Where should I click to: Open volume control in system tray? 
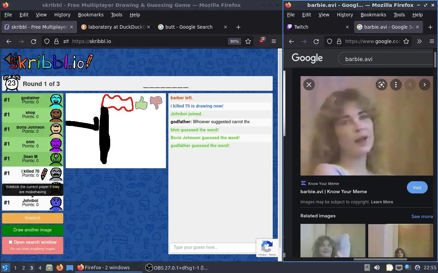(x=377, y=268)
